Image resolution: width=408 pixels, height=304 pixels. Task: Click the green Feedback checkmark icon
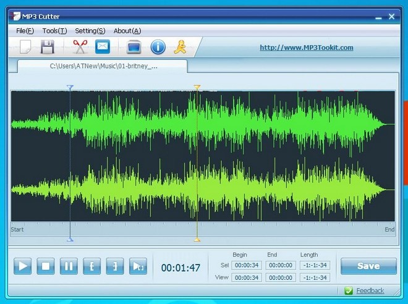pos(349,290)
